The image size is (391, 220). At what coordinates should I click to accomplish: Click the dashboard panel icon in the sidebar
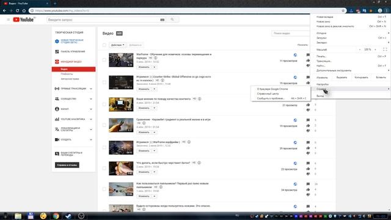pos(57,51)
